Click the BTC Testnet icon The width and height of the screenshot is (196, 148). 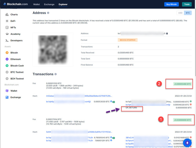click(7, 72)
